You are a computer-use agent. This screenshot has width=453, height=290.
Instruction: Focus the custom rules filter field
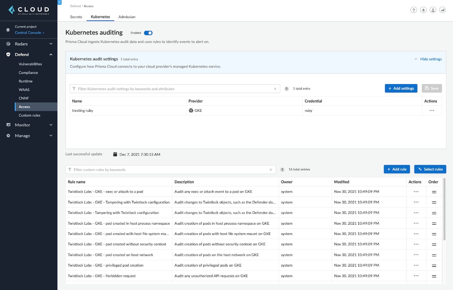[170, 170]
